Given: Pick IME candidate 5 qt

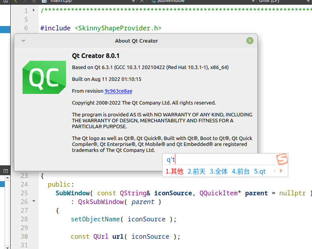Looking at the screenshot, I should [x=260, y=171].
